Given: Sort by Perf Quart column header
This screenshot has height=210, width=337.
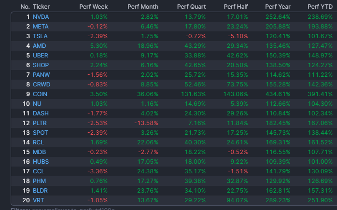Looking at the screenshot, I should tap(191, 7).
